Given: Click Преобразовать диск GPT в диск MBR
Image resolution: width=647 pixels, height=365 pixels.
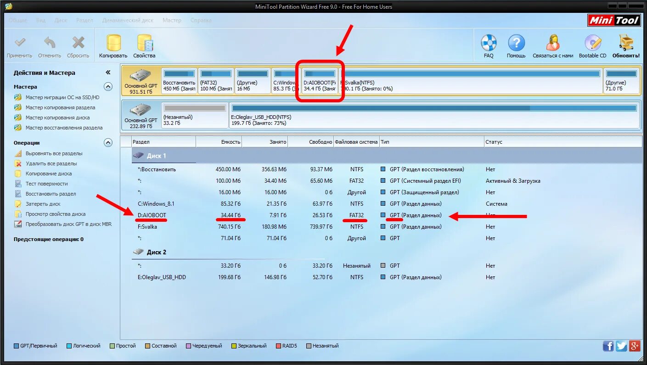Looking at the screenshot, I should coord(68,224).
